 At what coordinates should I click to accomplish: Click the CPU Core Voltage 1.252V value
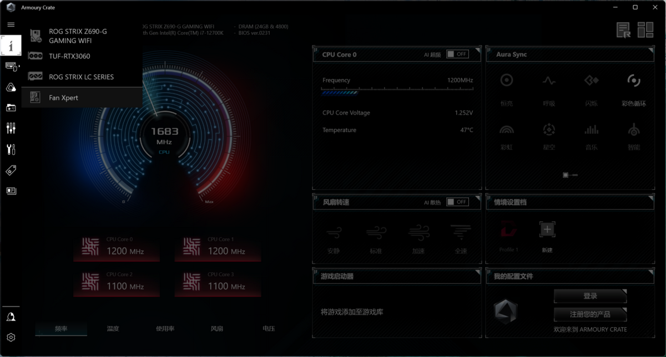[463, 113]
